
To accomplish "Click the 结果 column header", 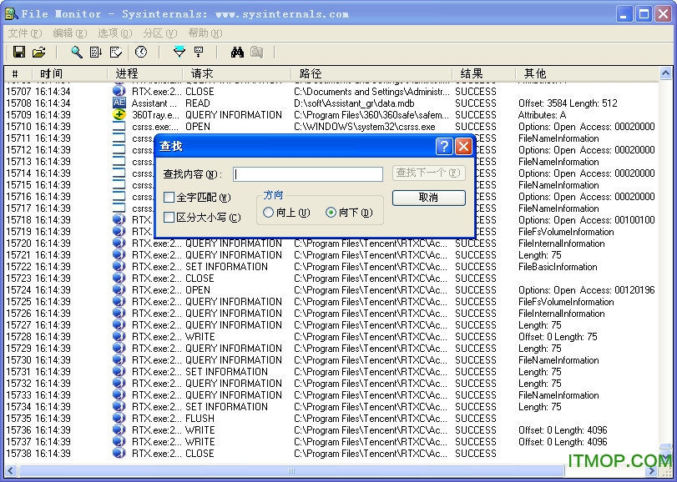I will [x=484, y=73].
